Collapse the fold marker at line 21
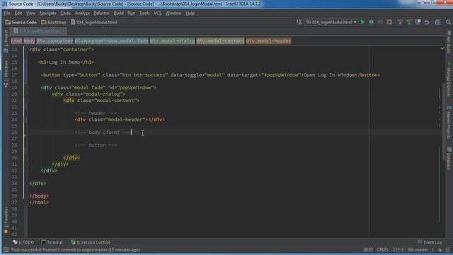Image resolution: width=453 pixels, height=255 pixels. 27,101
